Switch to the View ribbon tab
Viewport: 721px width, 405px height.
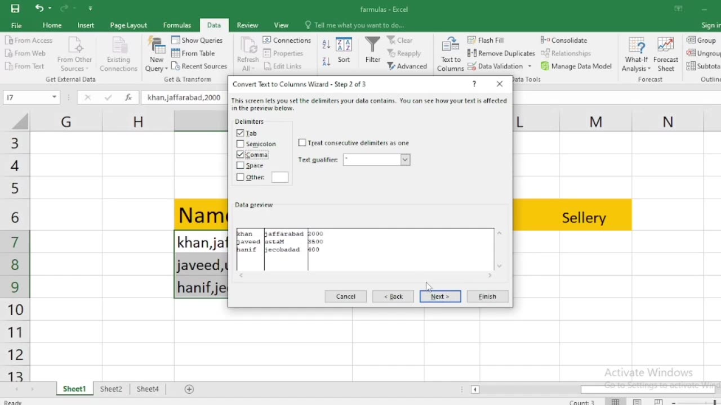click(x=281, y=25)
